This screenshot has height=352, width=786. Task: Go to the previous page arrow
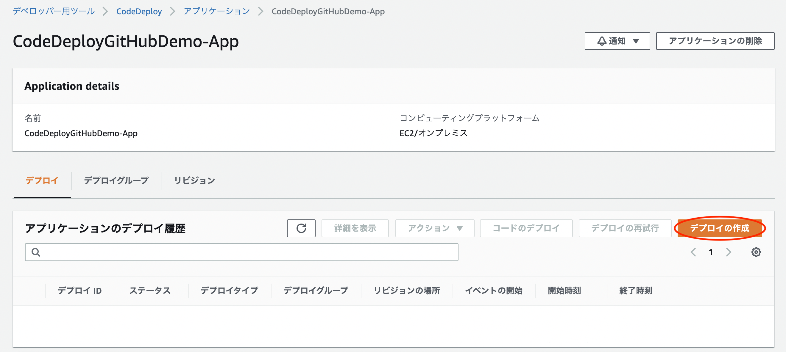coord(693,252)
